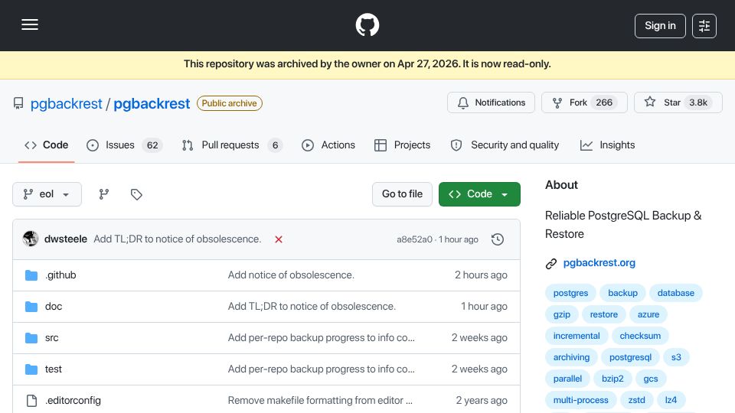Screen dimensions: 735x413
Task: Open the Issues tab
Action: pos(124,145)
